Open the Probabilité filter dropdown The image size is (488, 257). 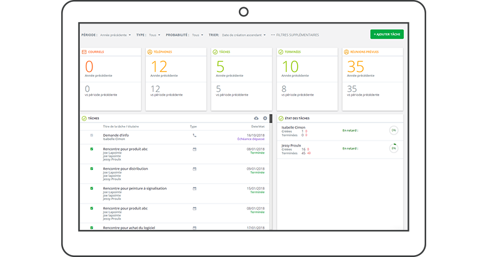197,35
